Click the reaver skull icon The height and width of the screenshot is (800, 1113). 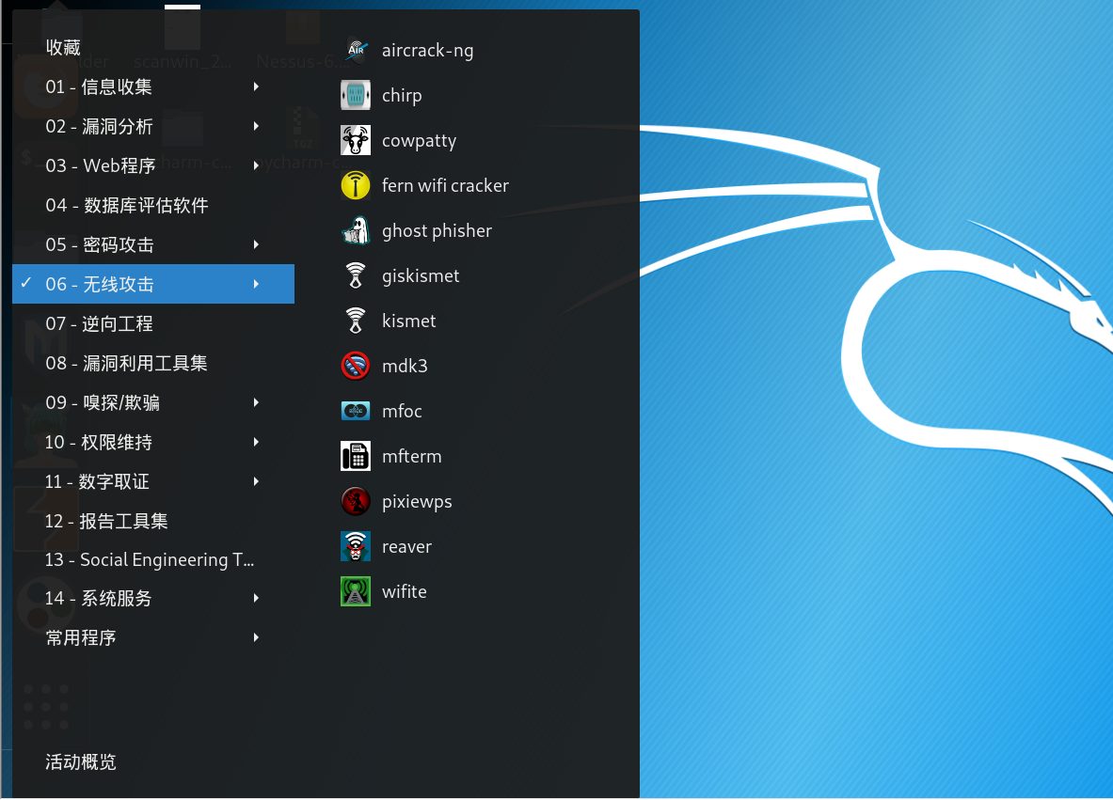tap(356, 546)
